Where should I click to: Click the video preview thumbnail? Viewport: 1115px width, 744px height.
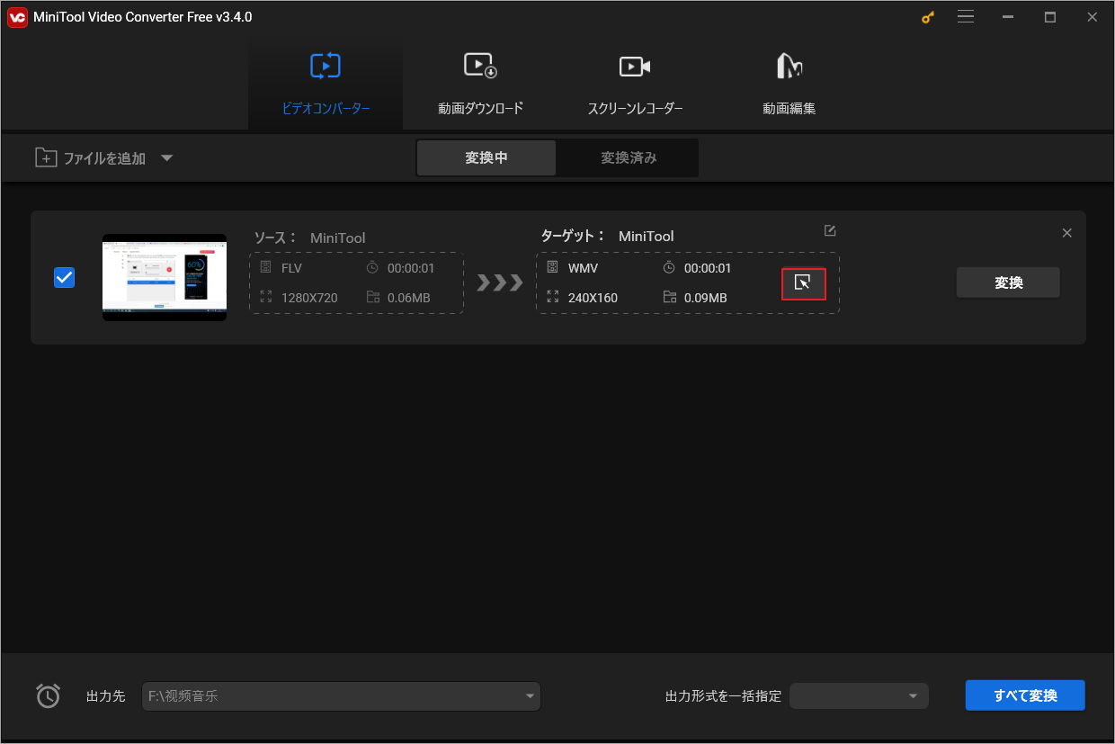165,277
